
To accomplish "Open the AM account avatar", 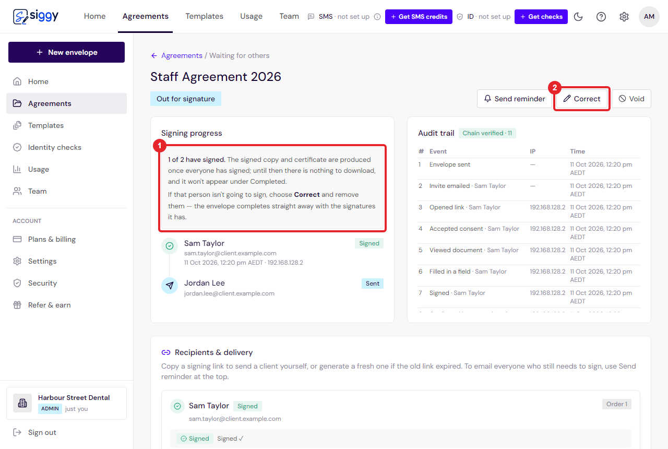I will (x=649, y=17).
